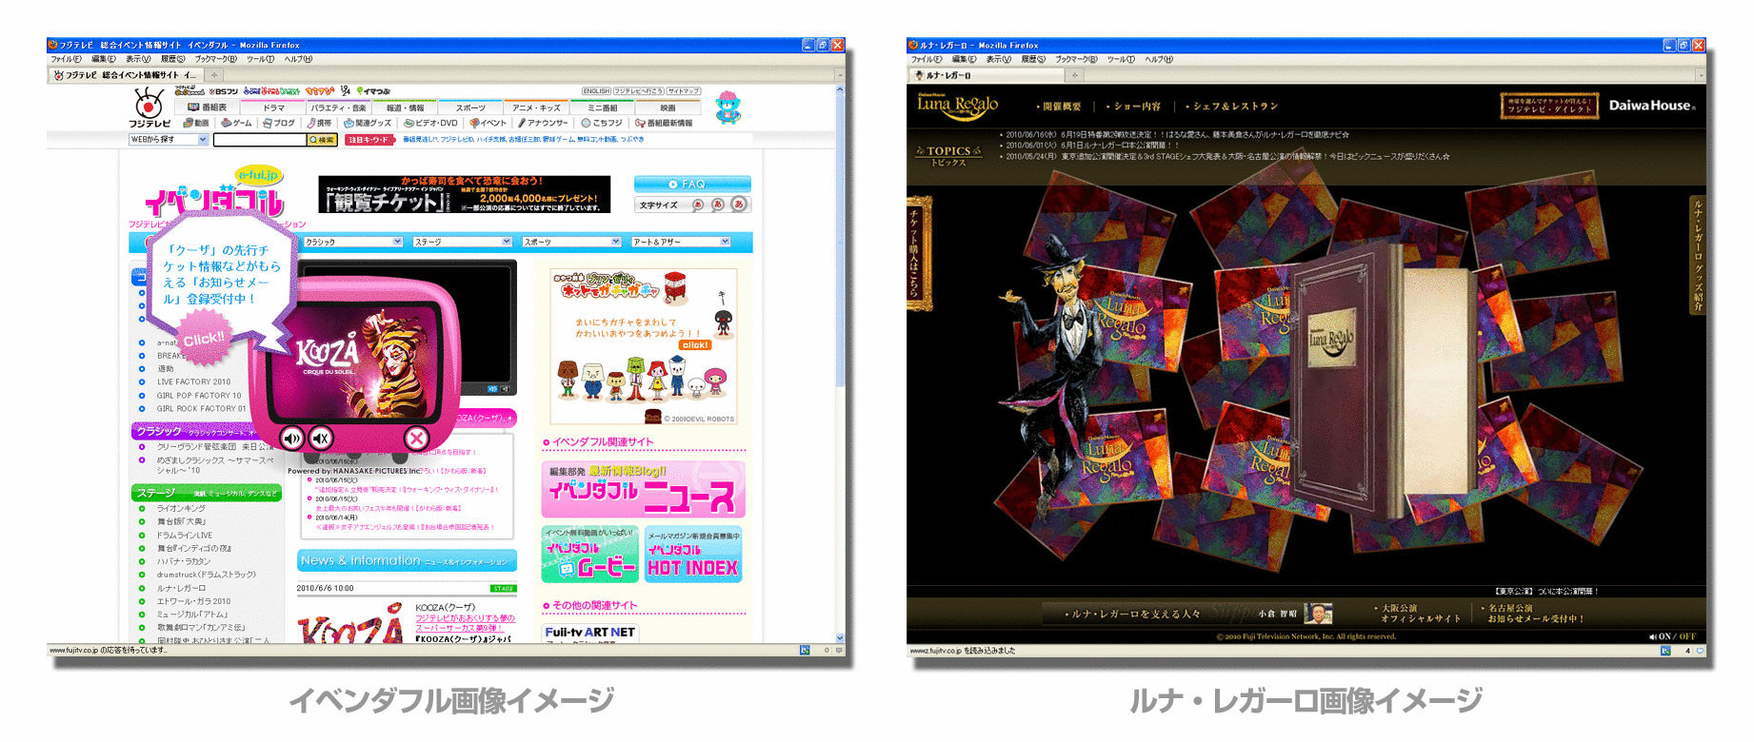This screenshot has width=1754, height=742.
Task: Open 番組表 in Fuji TV navigation
Action: (209, 107)
